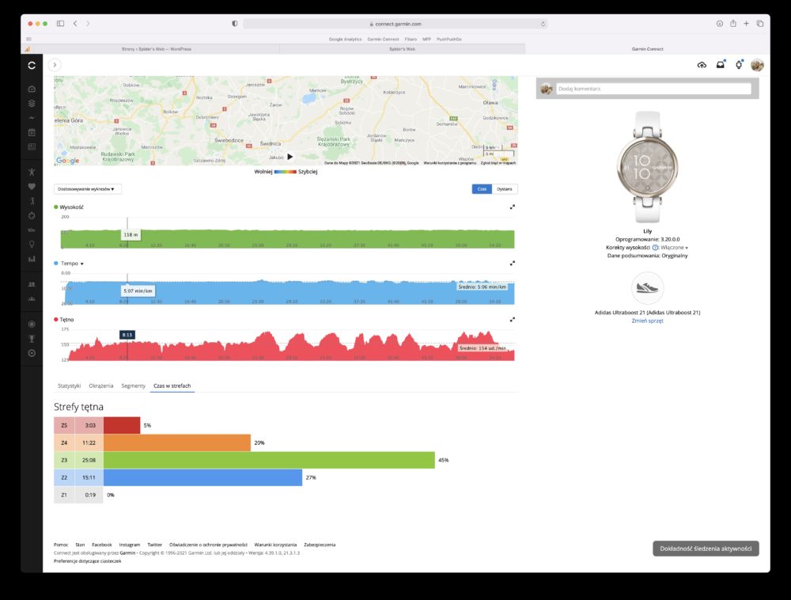Image resolution: width=791 pixels, height=600 pixels.
Task: Switch charts to Dystans (distance) view
Action: pyautogui.click(x=505, y=189)
